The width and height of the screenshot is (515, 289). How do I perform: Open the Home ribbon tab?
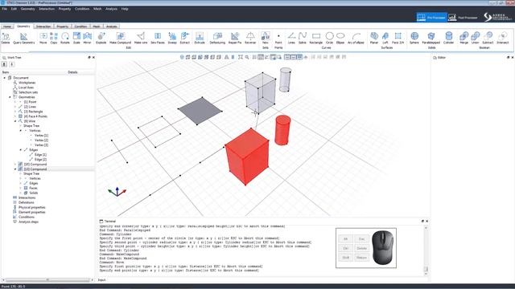point(7,26)
